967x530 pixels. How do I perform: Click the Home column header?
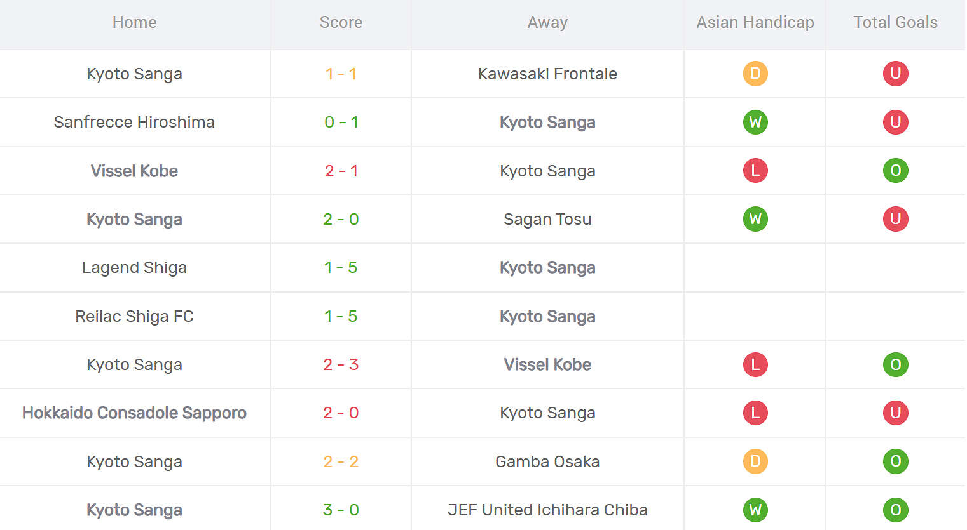coord(134,23)
